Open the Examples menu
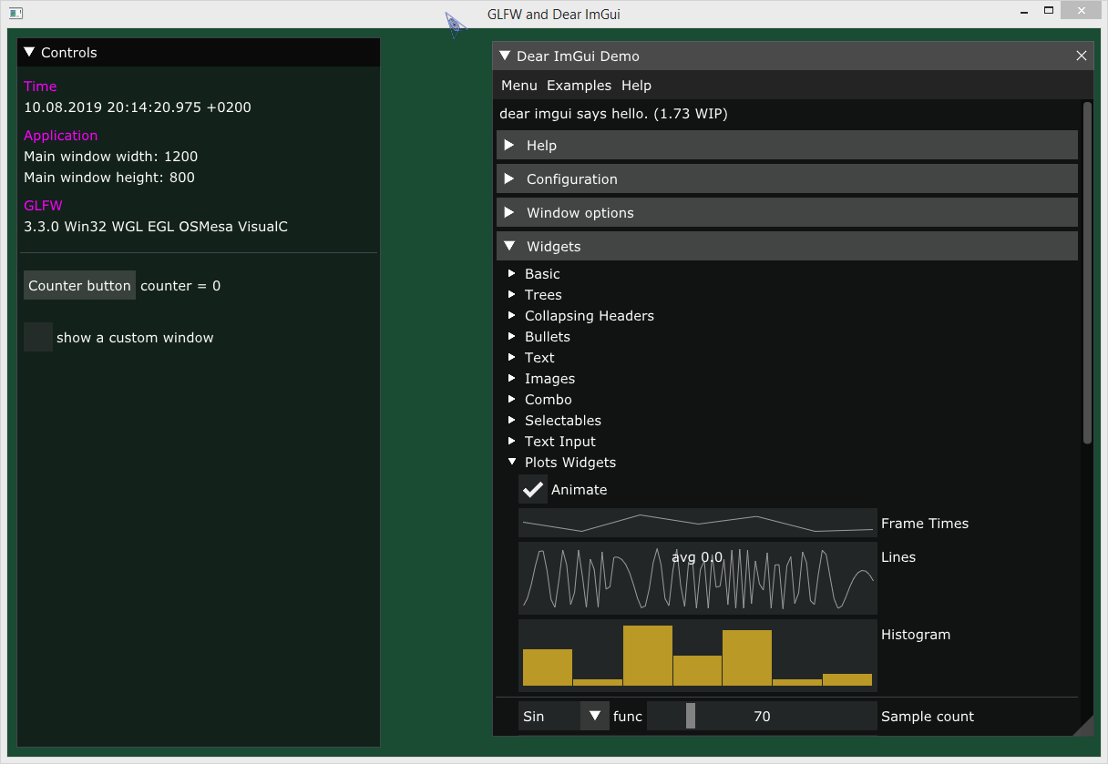Screen dimensions: 1108x764 (579, 85)
